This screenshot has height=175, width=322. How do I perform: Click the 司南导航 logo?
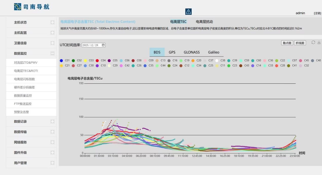coord(32,7)
